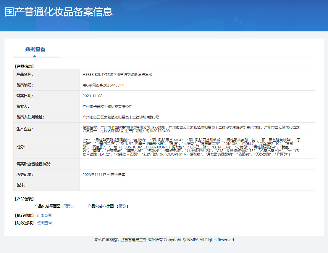The image size is (328, 253).
Task: Click the empty 备注 value cell
Action: click(197, 185)
